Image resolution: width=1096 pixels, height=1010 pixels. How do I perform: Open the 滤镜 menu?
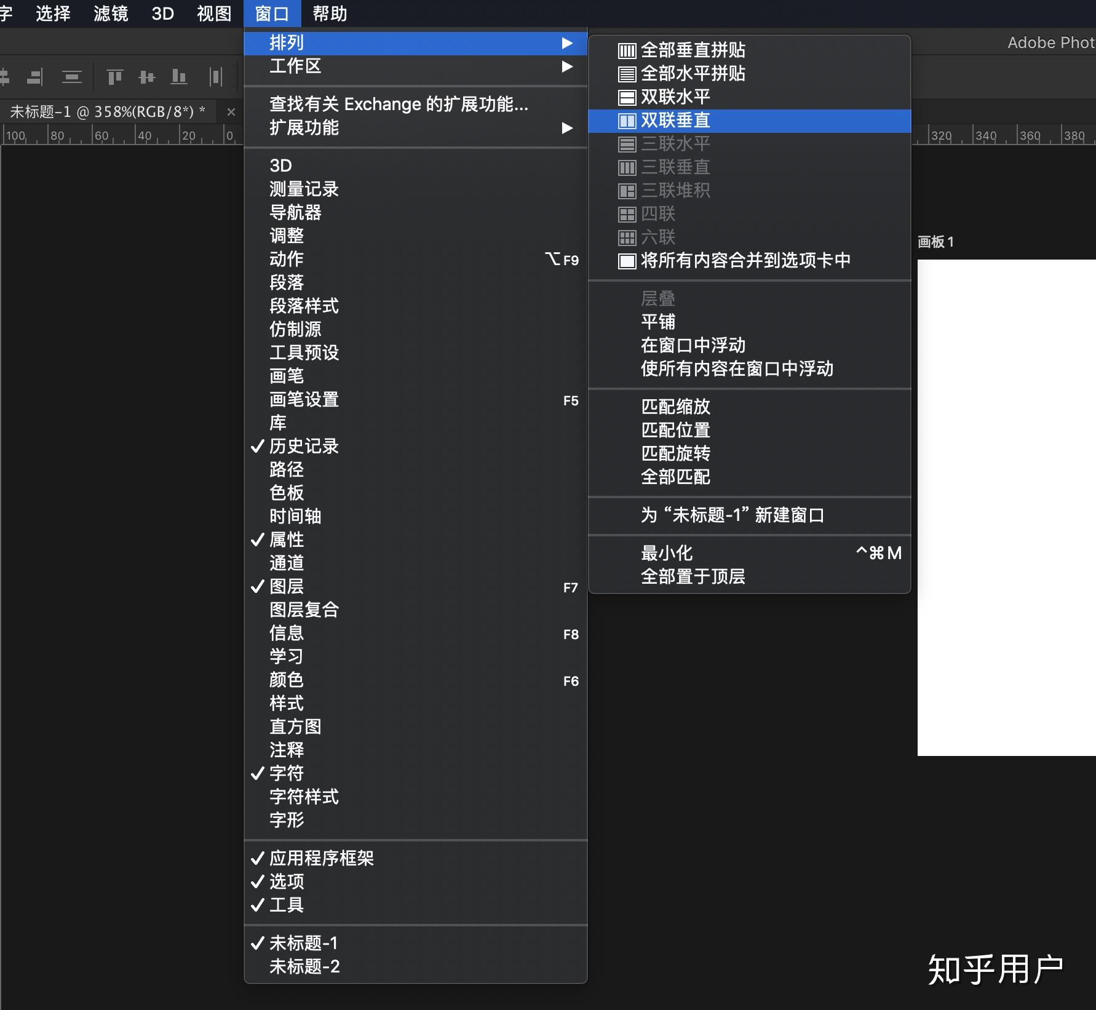pos(111,14)
